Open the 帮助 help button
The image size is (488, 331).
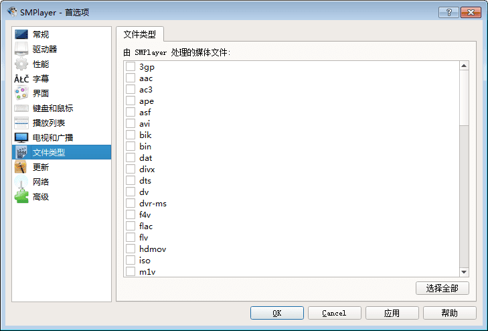(449, 313)
